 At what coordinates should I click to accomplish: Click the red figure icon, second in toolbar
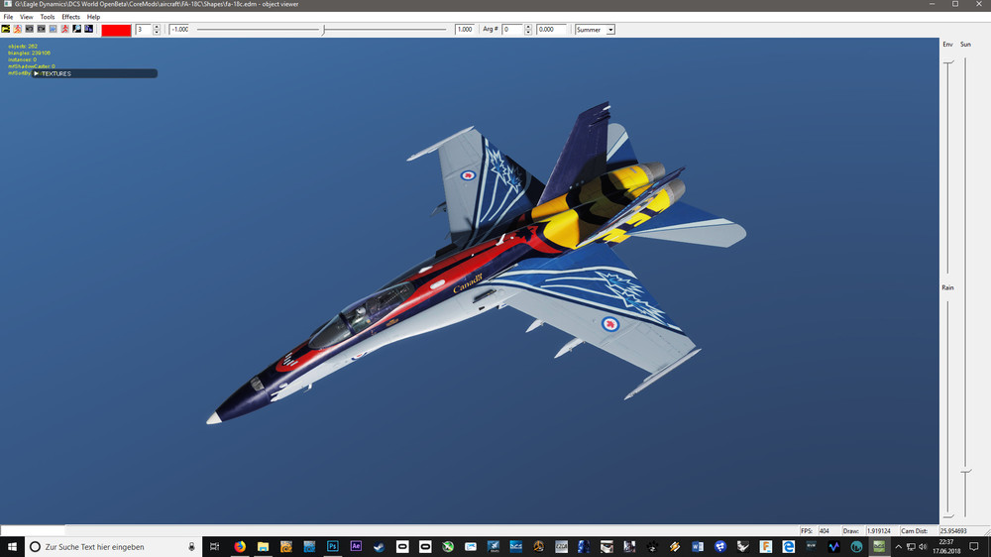pos(18,29)
